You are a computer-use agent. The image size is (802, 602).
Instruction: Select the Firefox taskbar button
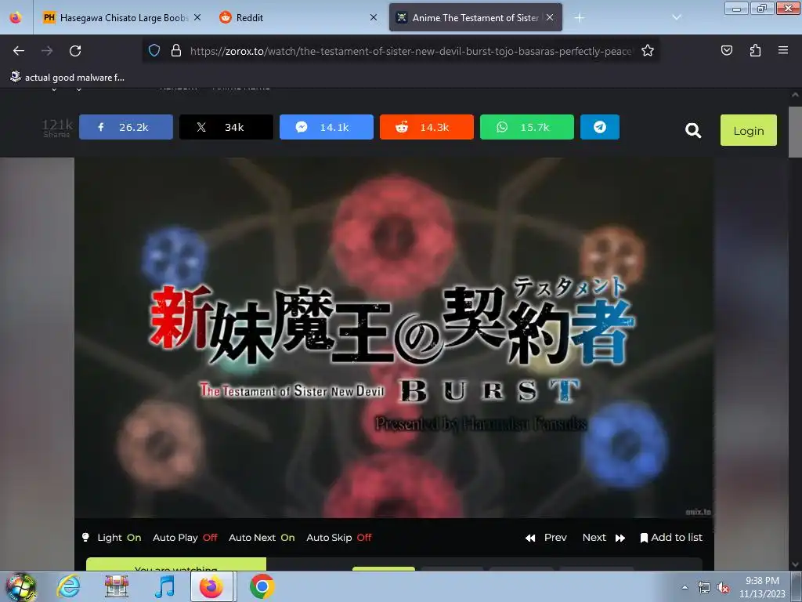pos(211,586)
